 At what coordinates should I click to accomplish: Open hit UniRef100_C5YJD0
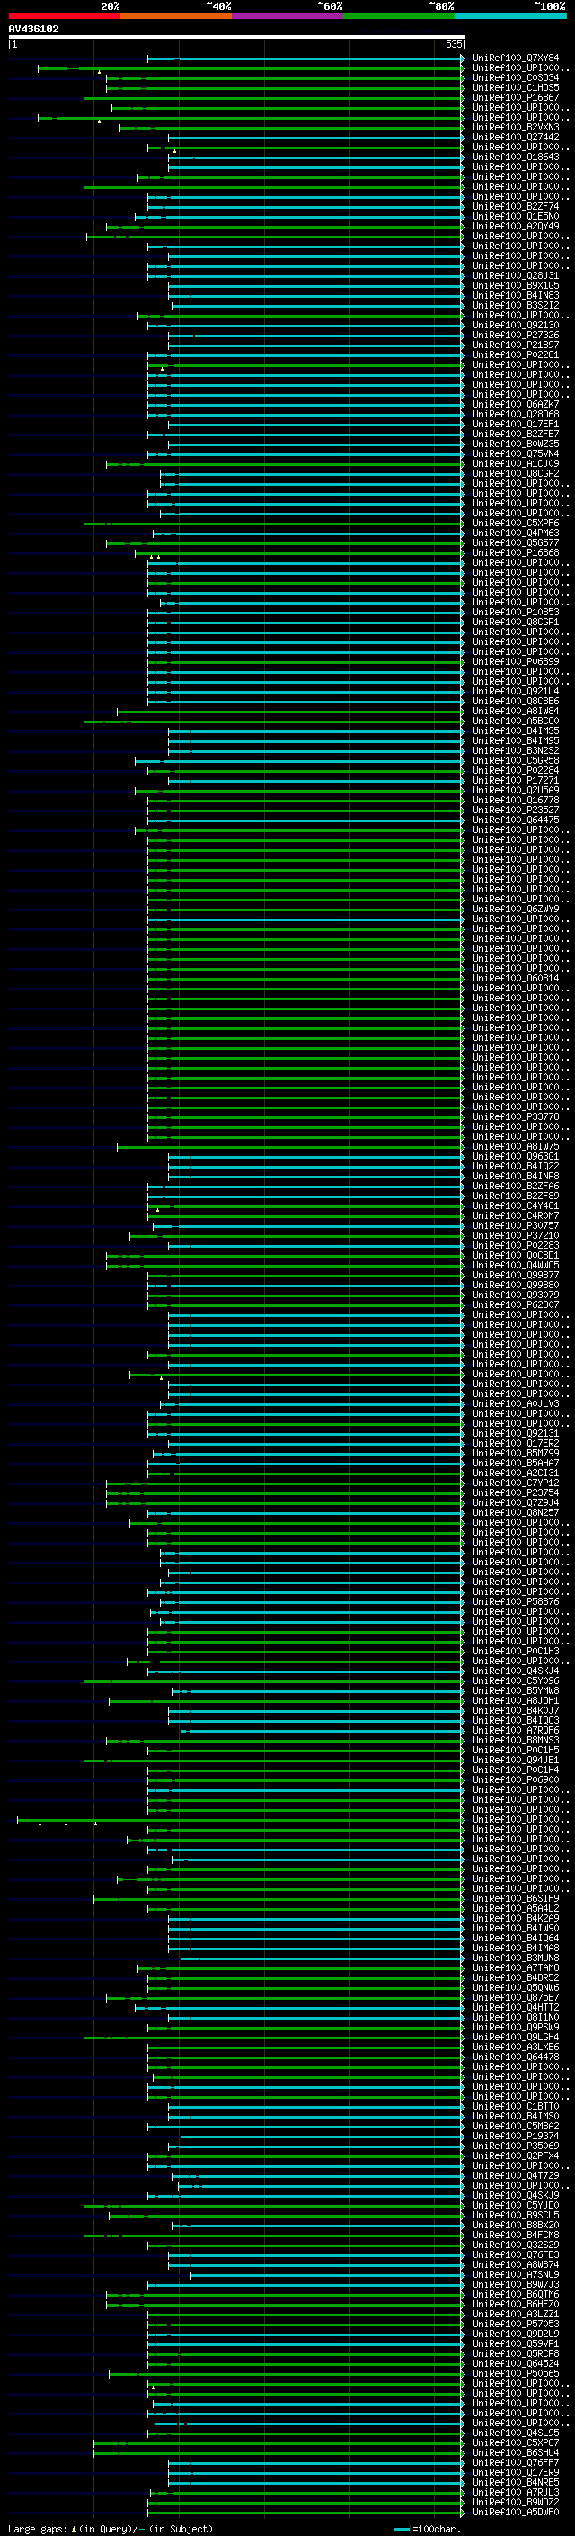pyautogui.click(x=516, y=2204)
